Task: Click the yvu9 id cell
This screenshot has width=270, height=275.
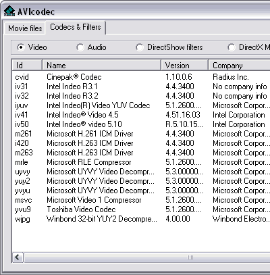Action: [23, 210]
